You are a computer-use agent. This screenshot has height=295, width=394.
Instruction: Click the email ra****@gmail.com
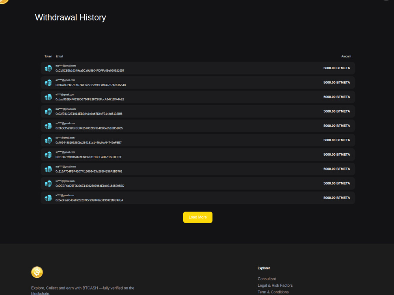click(x=65, y=138)
